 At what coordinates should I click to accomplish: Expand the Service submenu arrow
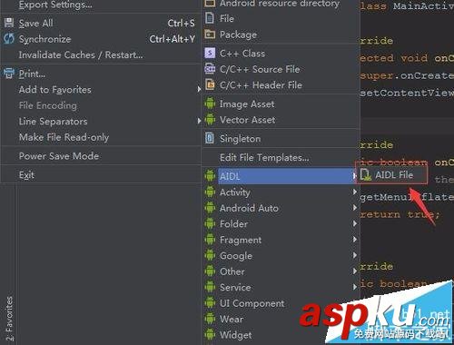pyautogui.click(x=355, y=287)
